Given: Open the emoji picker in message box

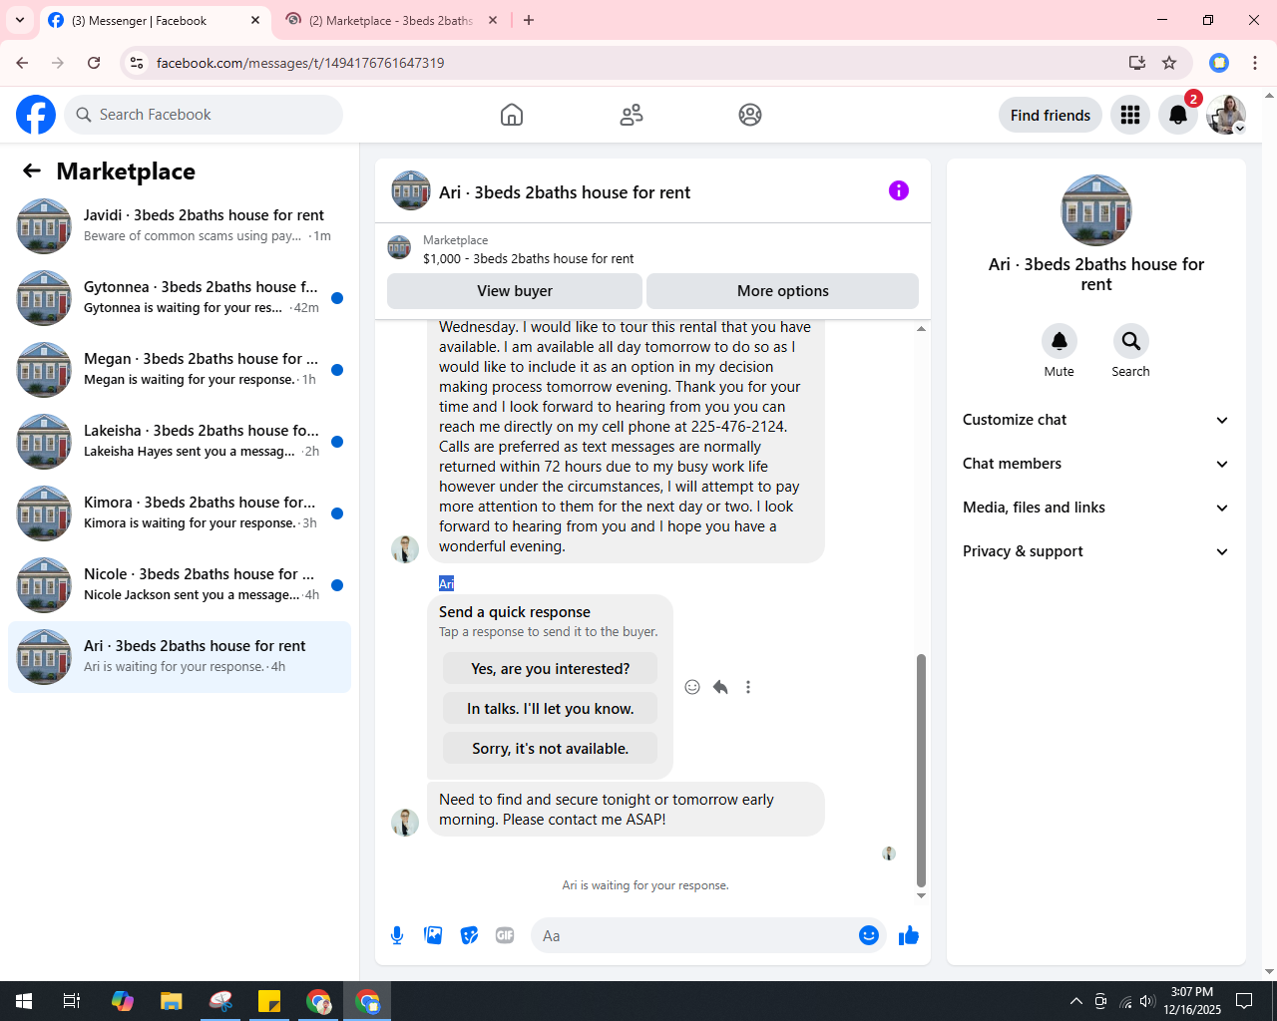Looking at the screenshot, I should [869, 935].
